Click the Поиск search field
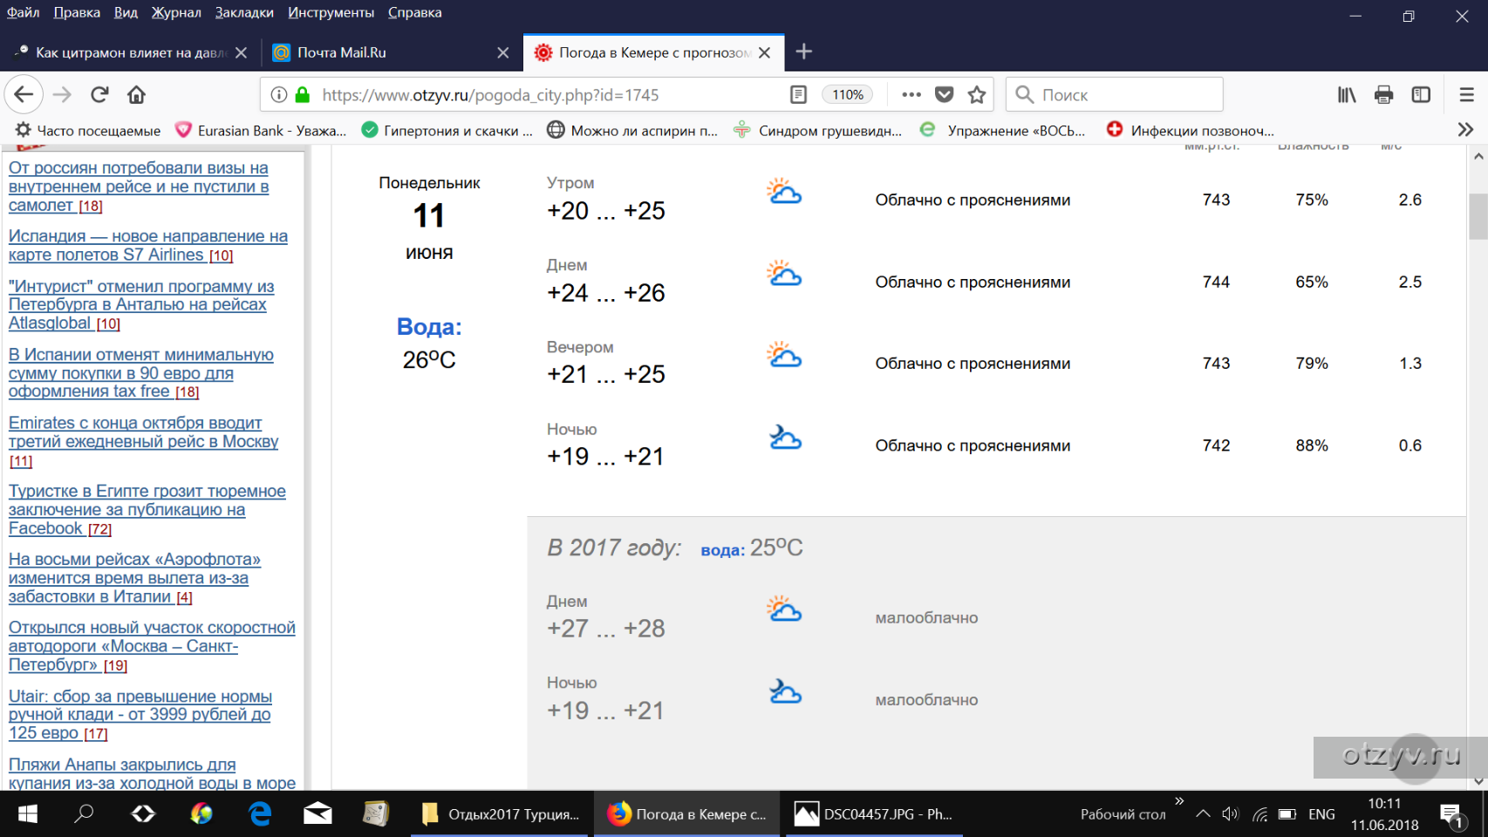 pyautogui.click(x=1115, y=94)
